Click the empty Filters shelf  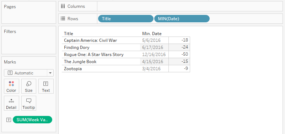(x=29, y=40)
